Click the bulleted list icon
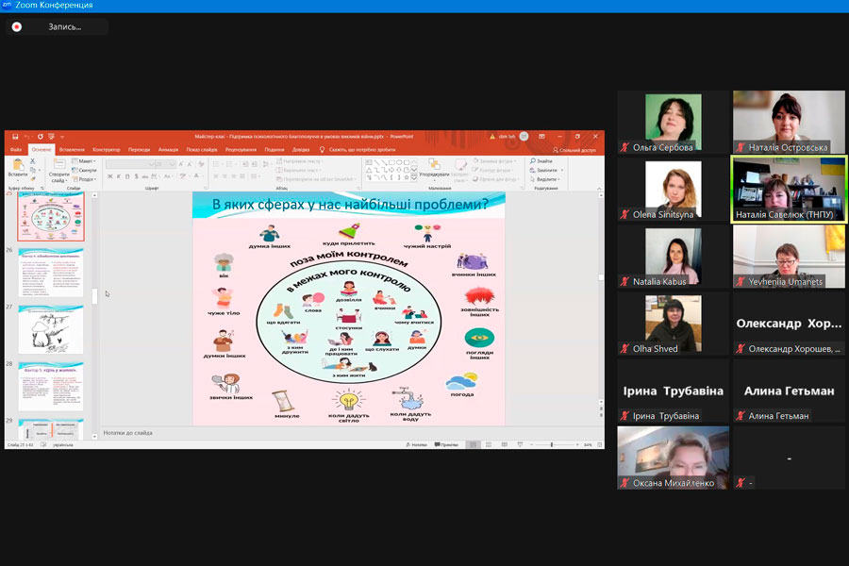 (x=217, y=163)
